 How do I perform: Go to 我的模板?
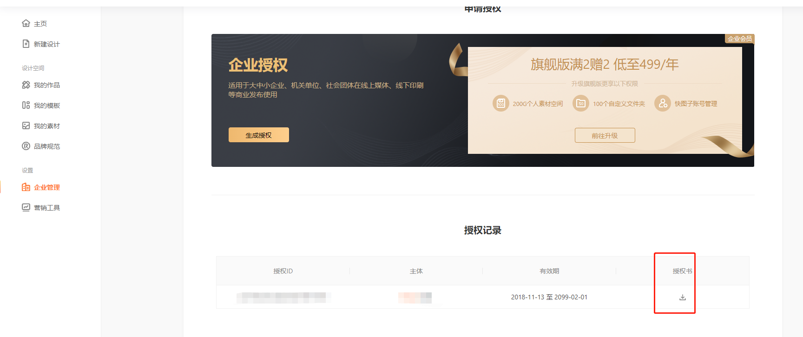(x=47, y=106)
